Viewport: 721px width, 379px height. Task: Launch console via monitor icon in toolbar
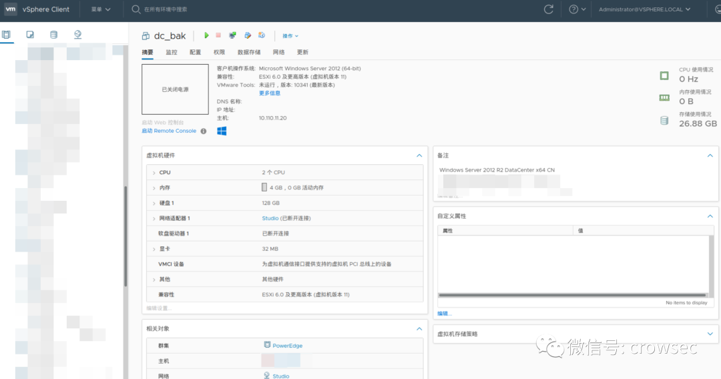click(x=233, y=35)
